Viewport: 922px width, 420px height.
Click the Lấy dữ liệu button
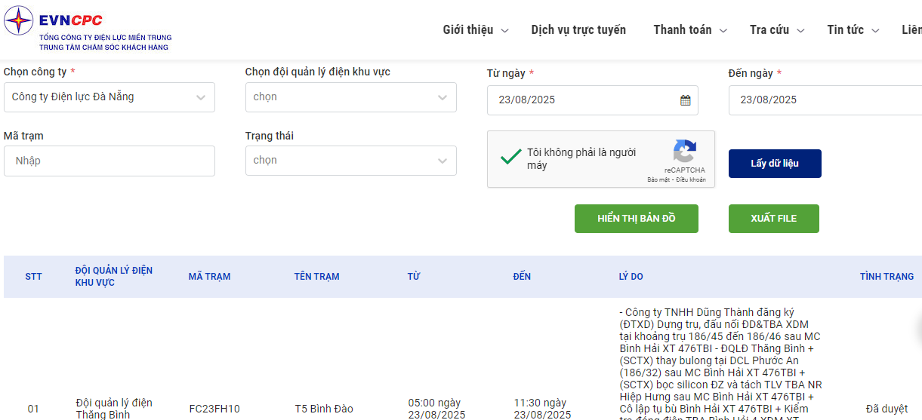(x=775, y=164)
